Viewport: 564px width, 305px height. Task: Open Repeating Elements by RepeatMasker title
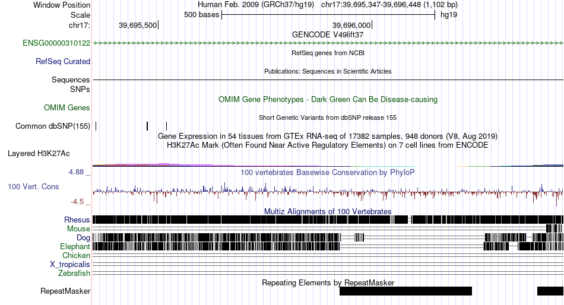pos(328,282)
